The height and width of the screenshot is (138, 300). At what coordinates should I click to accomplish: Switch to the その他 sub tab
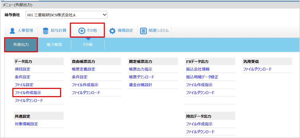click(x=88, y=45)
